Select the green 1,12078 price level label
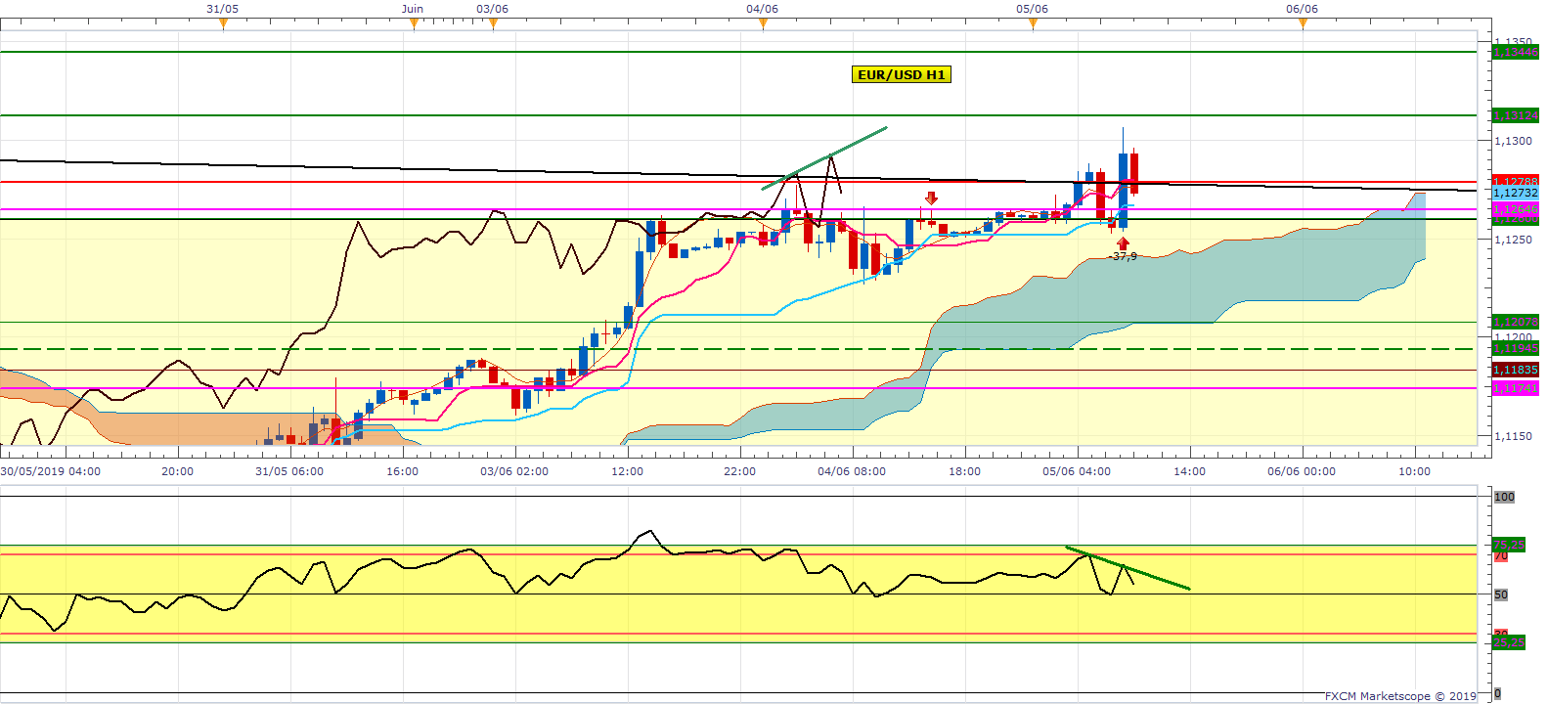 pyautogui.click(x=1516, y=322)
